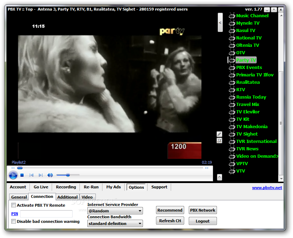Select the TV Sighet channel

[247, 134]
